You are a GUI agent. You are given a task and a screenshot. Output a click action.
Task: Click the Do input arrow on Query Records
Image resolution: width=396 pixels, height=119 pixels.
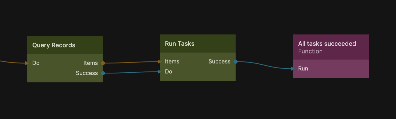[x=27, y=63]
